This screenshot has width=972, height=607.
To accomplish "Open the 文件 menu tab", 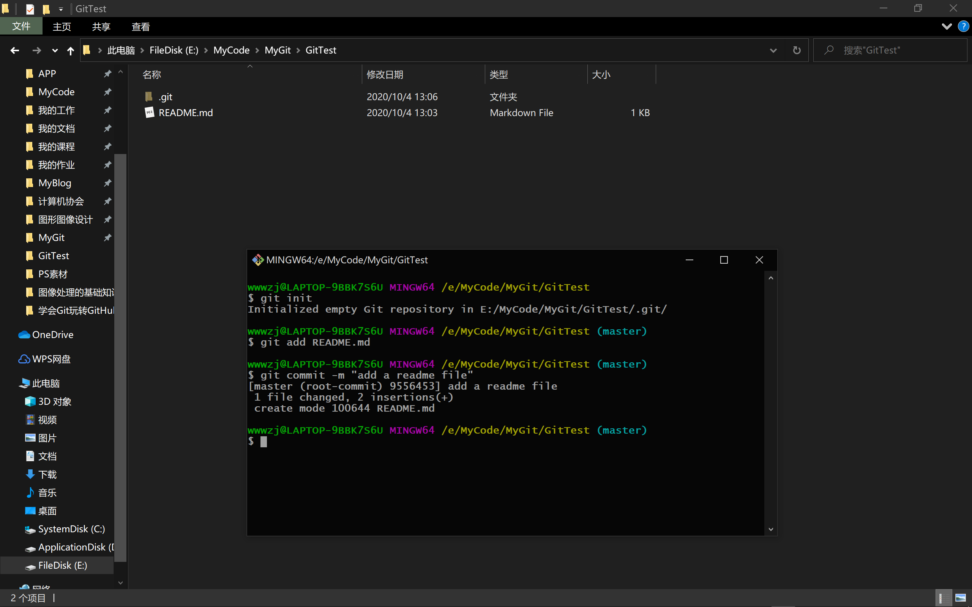I will (21, 27).
